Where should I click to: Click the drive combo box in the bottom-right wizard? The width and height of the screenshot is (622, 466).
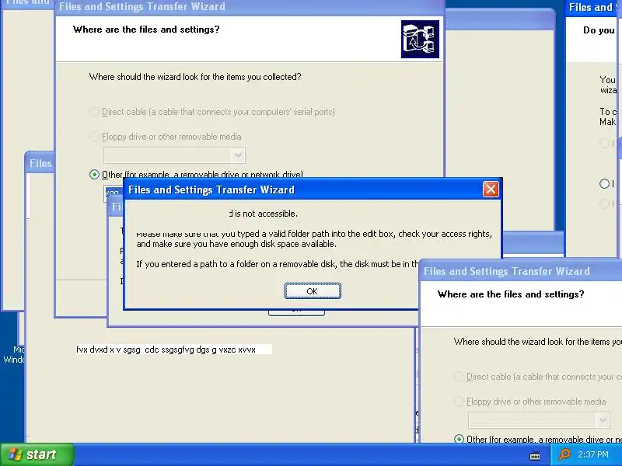[539, 420]
